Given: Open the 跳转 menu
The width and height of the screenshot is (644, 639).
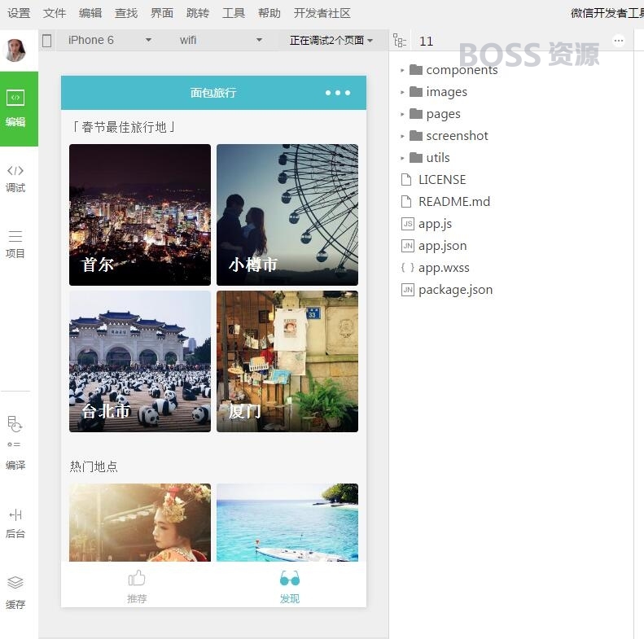Looking at the screenshot, I should coord(198,13).
